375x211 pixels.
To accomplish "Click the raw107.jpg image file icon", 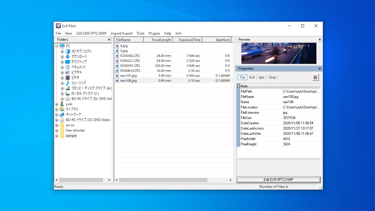I will (118, 75).
